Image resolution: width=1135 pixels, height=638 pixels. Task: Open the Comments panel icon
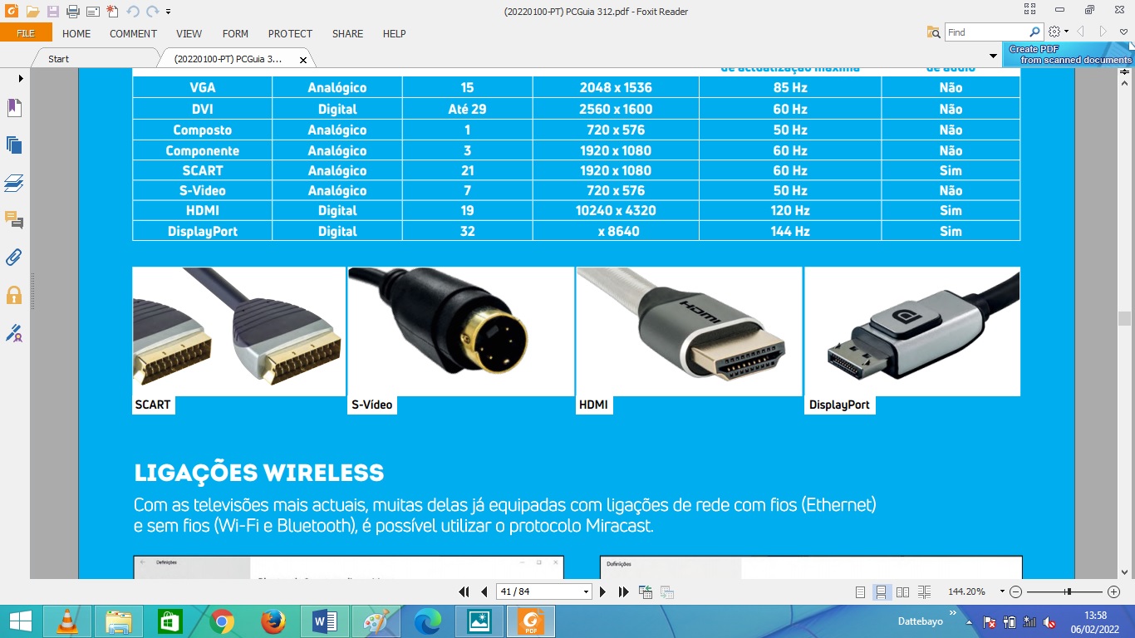pos(14,220)
